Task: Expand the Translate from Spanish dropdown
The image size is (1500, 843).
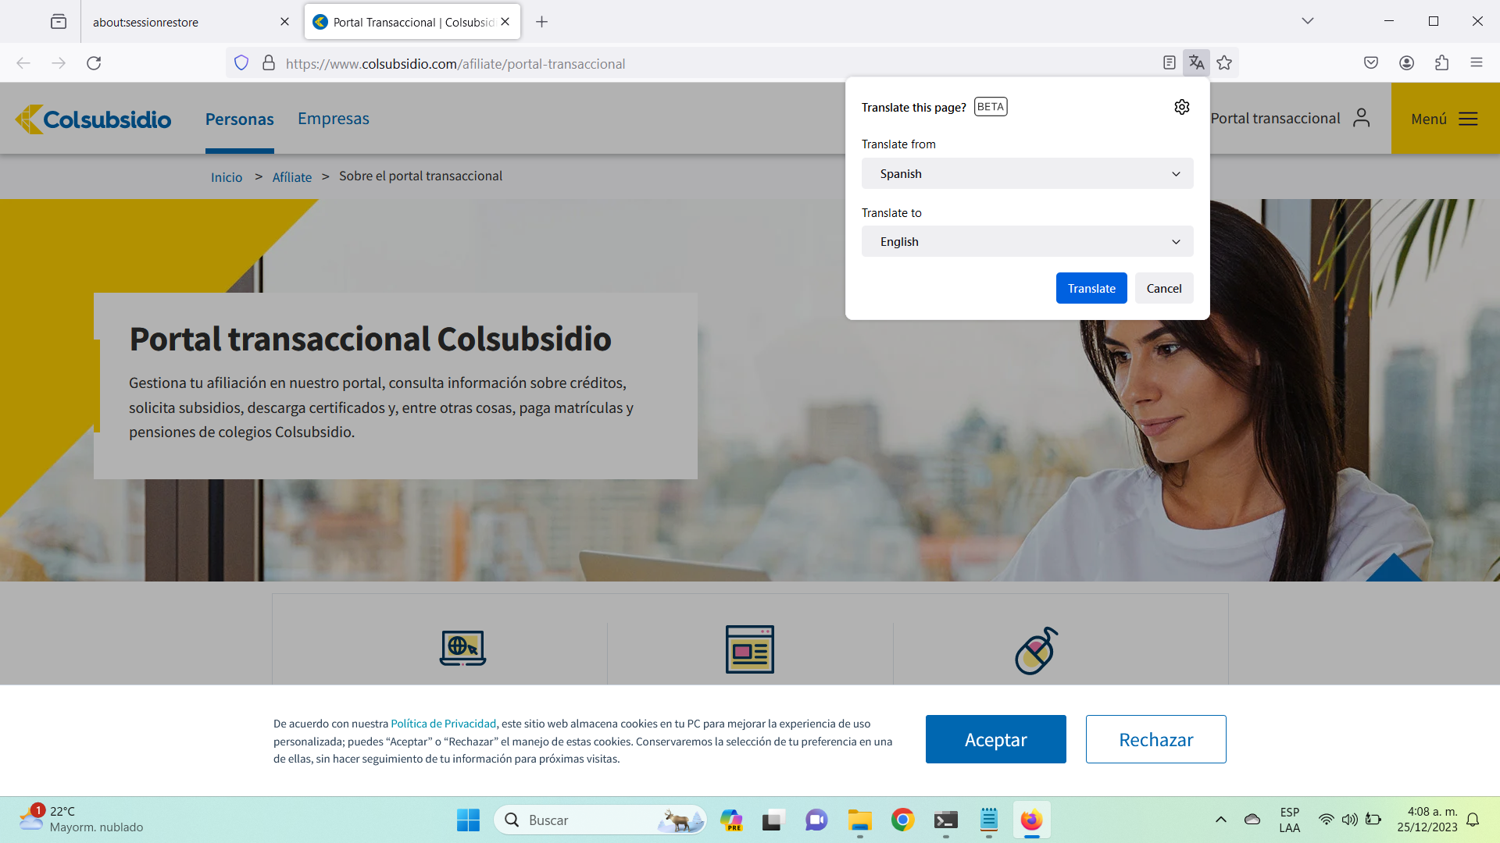Action: (x=1027, y=173)
